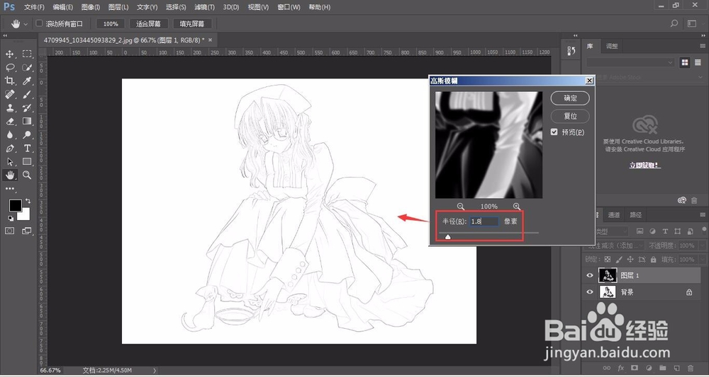This screenshot has height=377, width=709.
Task: Click 确定 in the Gaussian Blur dialog
Action: point(570,98)
